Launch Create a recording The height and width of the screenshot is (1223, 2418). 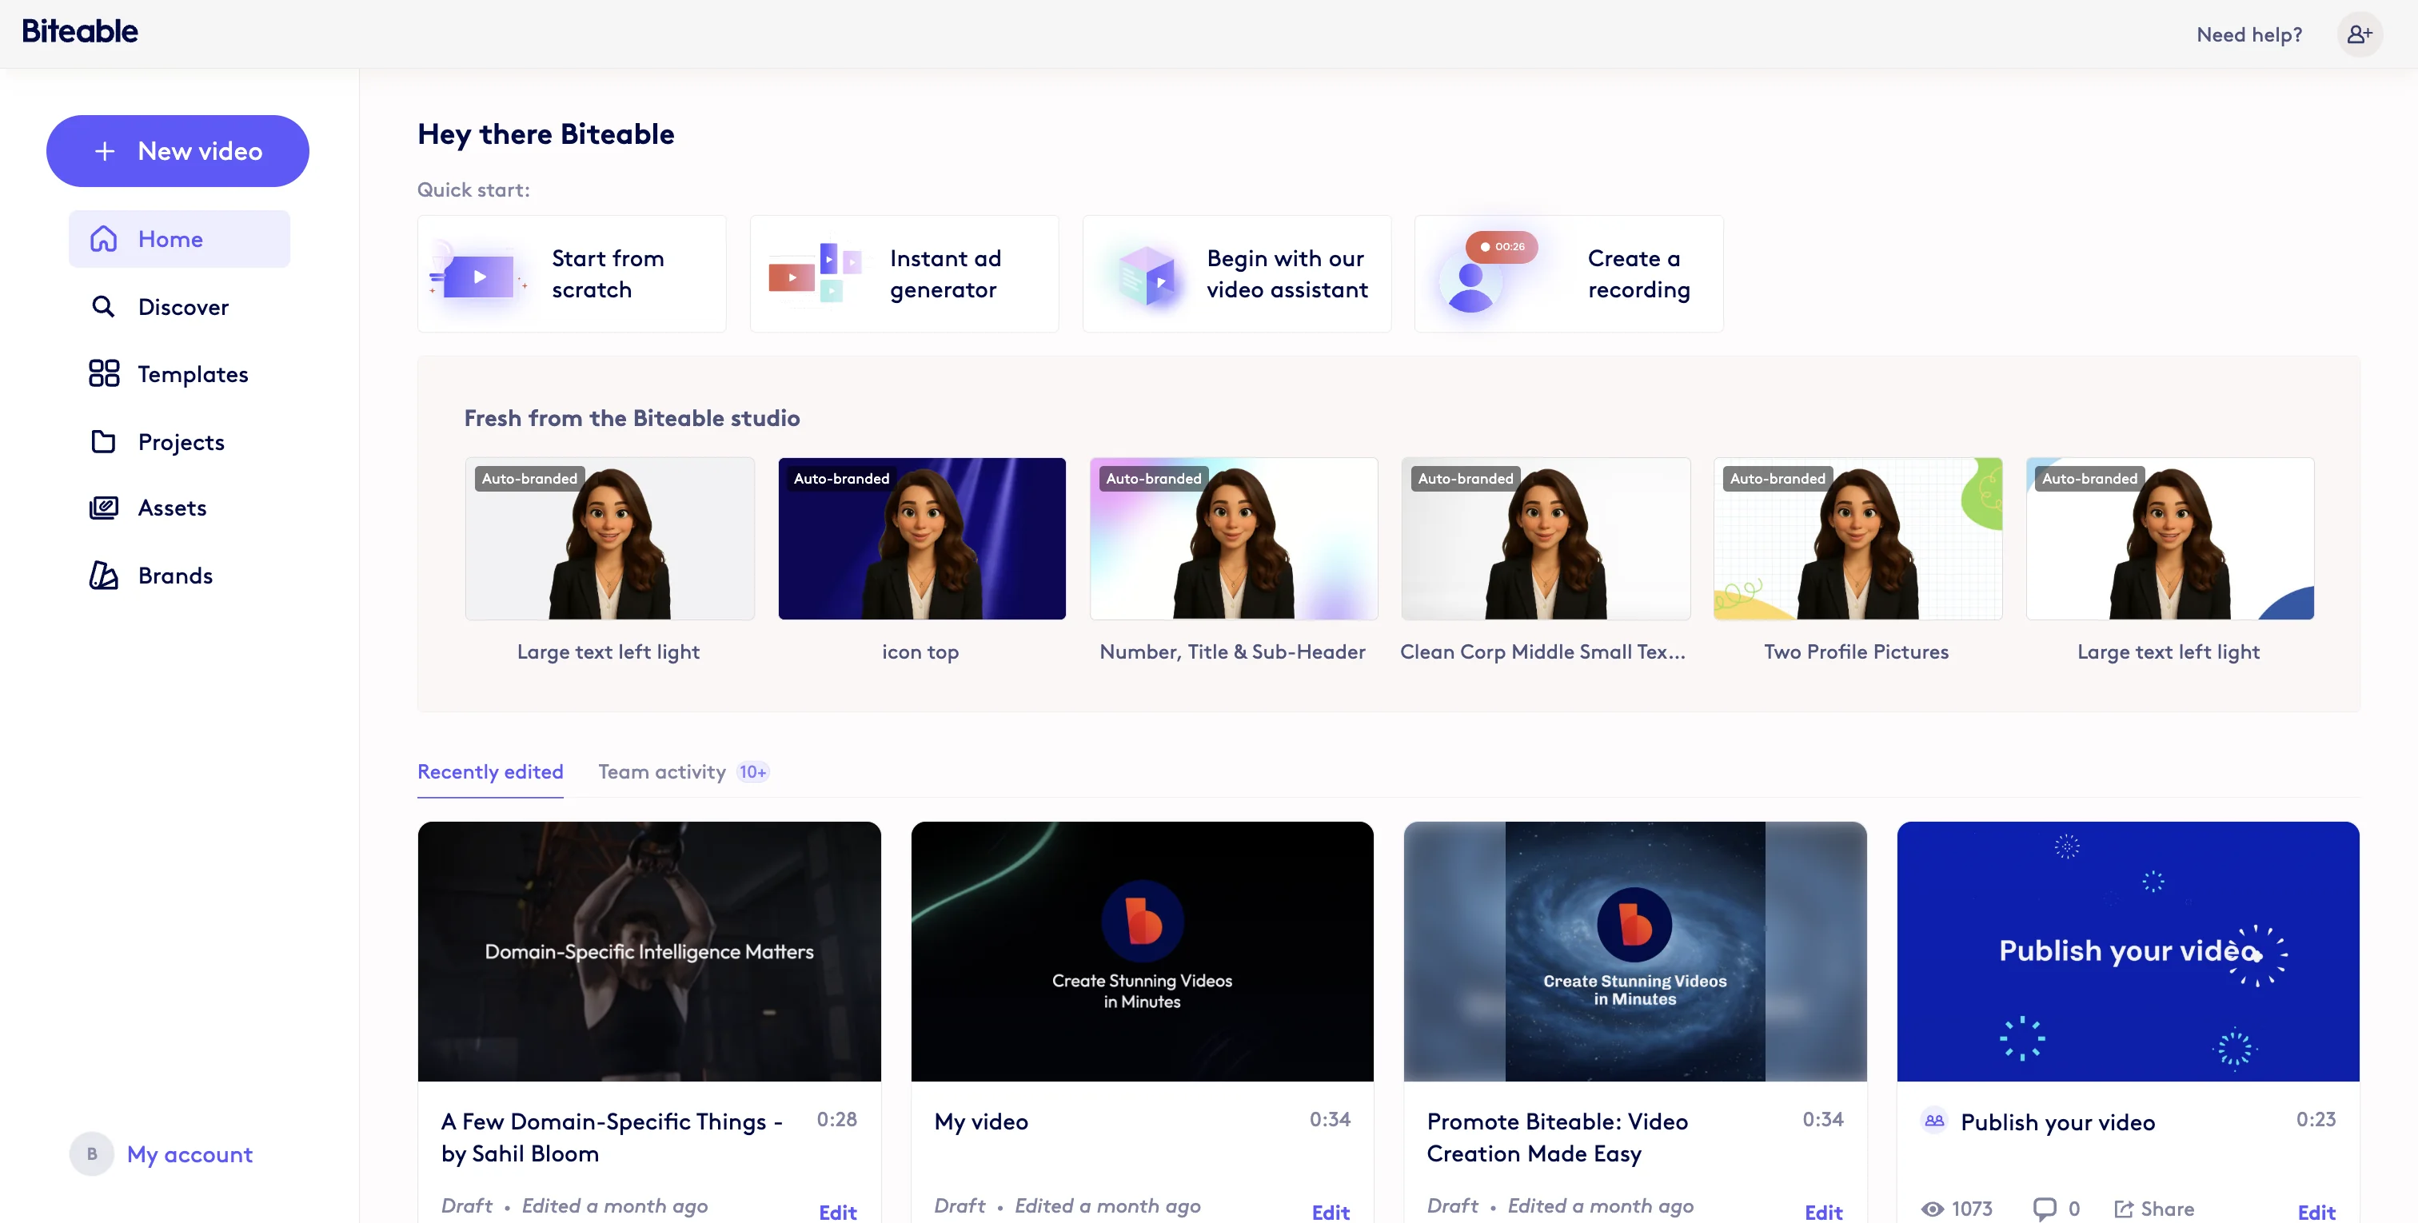[1566, 273]
